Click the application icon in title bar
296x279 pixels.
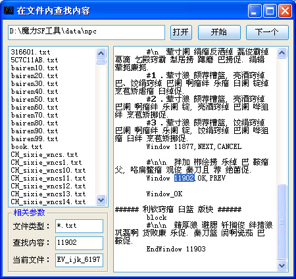(x=9, y=11)
